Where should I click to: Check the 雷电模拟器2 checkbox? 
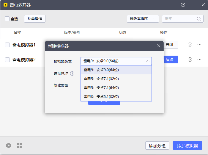[7, 60]
